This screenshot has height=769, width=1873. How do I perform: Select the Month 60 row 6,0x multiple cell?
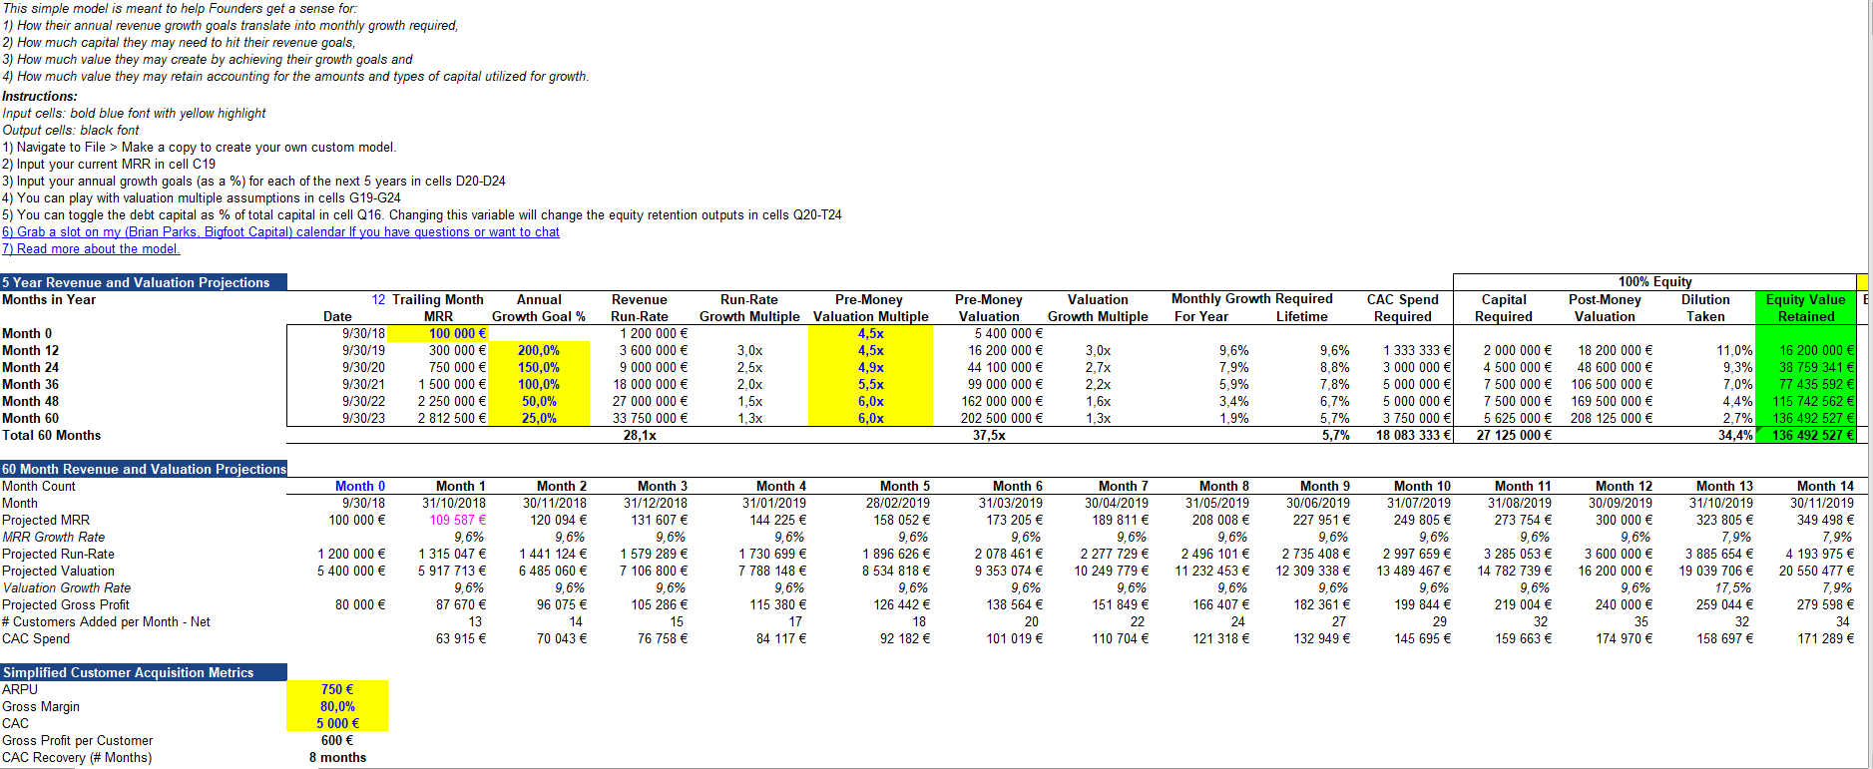point(870,418)
